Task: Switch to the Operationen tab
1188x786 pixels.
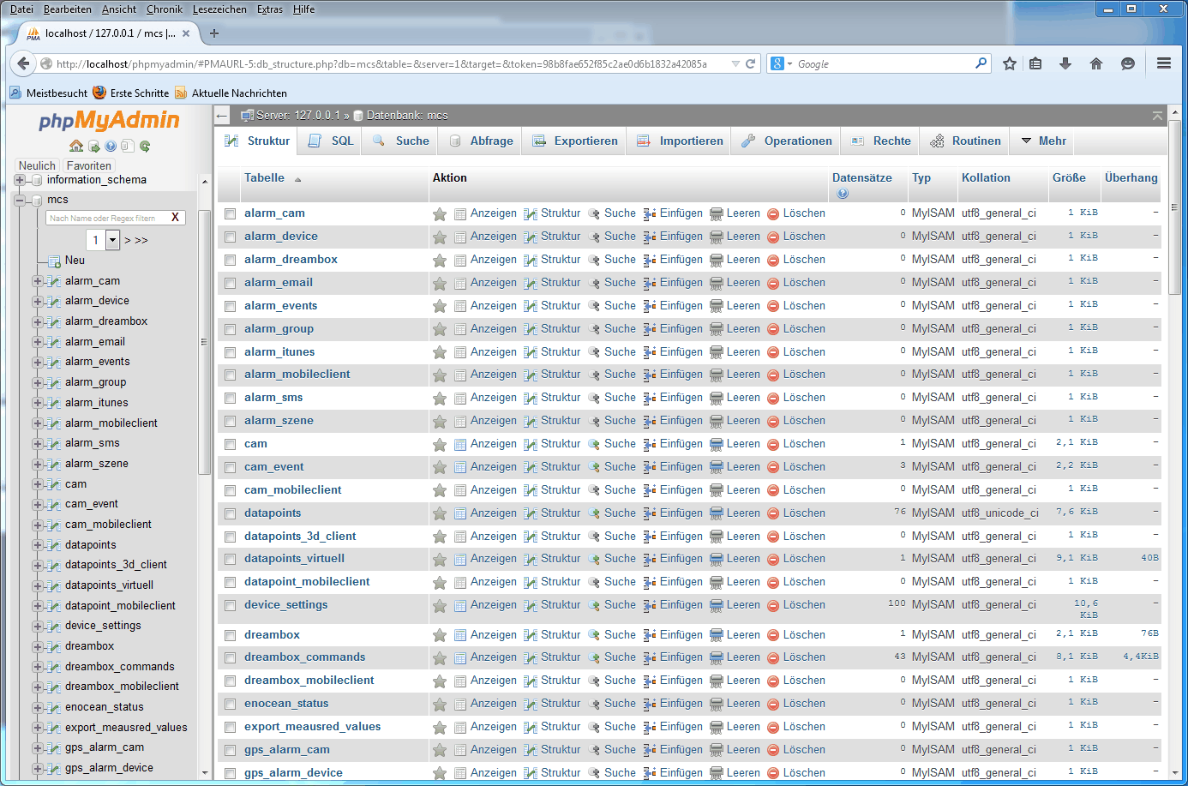Action: (787, 141)
